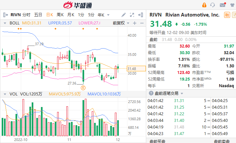Zoom in chart with plus icon

[x=135, y=23]
